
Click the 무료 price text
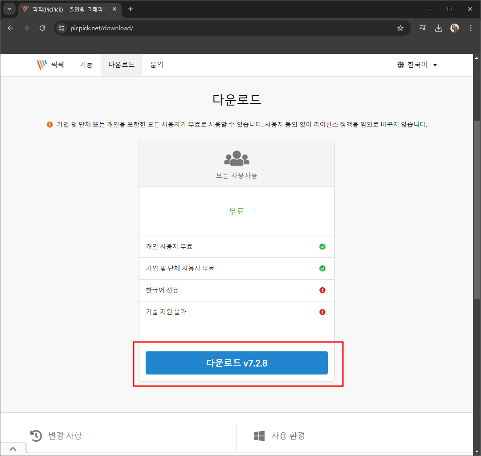click(236, 211)
